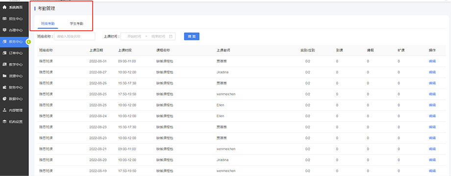Viewport: 451px width, 176px height.
Task: Click the 财务中心 icon in sidebar
Action: pos(4,88)
